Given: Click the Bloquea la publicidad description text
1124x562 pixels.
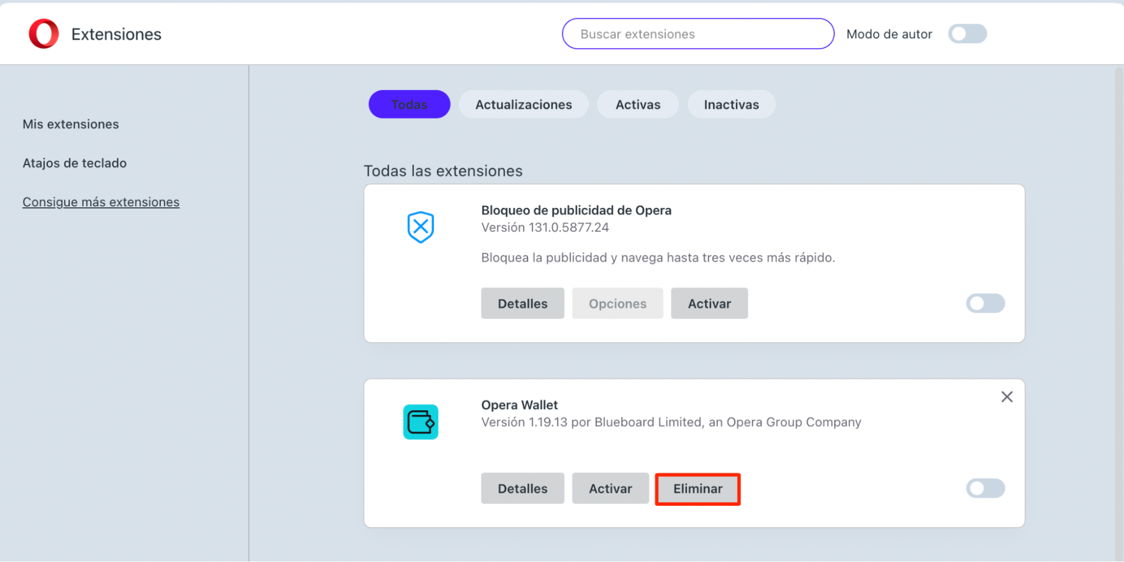Looking at the screenshot, I should [658, 257].
